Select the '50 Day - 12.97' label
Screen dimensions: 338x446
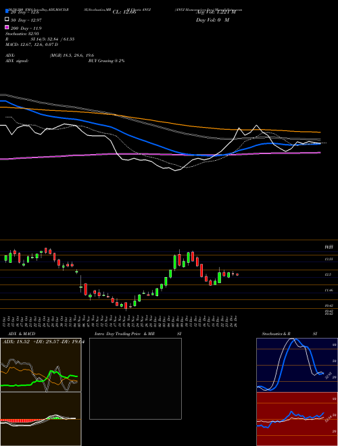click(26, 20)
